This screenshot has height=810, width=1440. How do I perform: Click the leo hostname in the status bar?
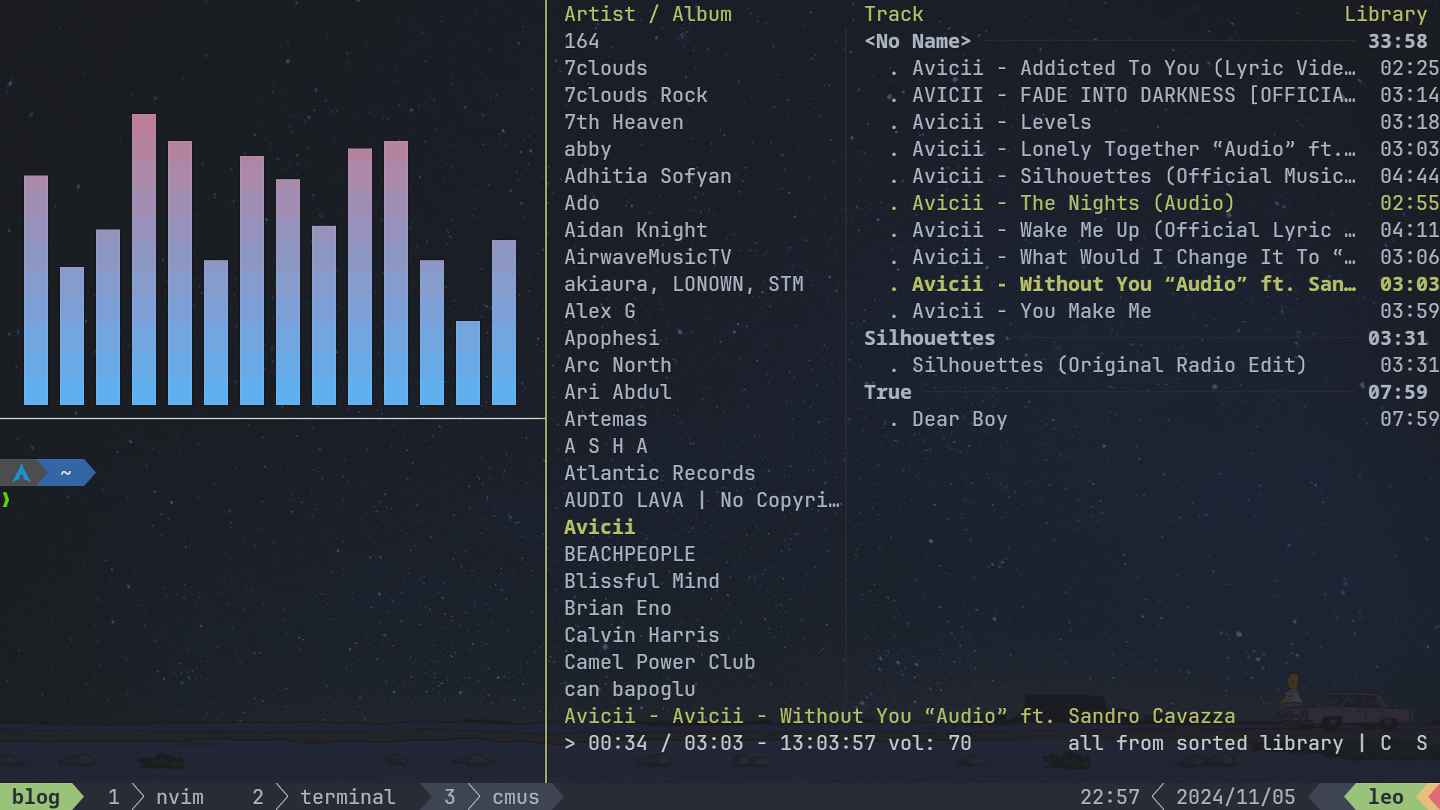1385,796
